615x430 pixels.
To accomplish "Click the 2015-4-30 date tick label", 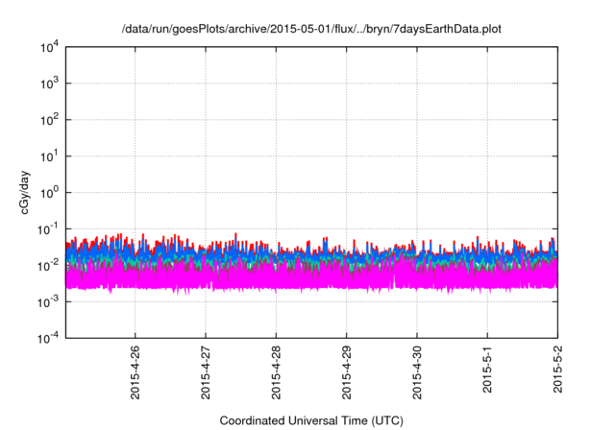I will pyautogui.click(x=417, y=372).
